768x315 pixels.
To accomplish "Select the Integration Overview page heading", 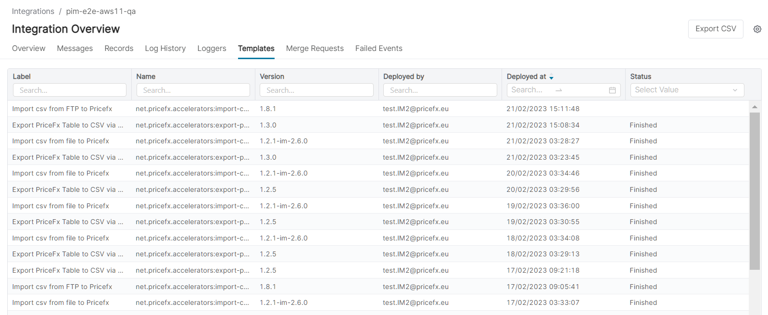I will [x=66, y=29].
